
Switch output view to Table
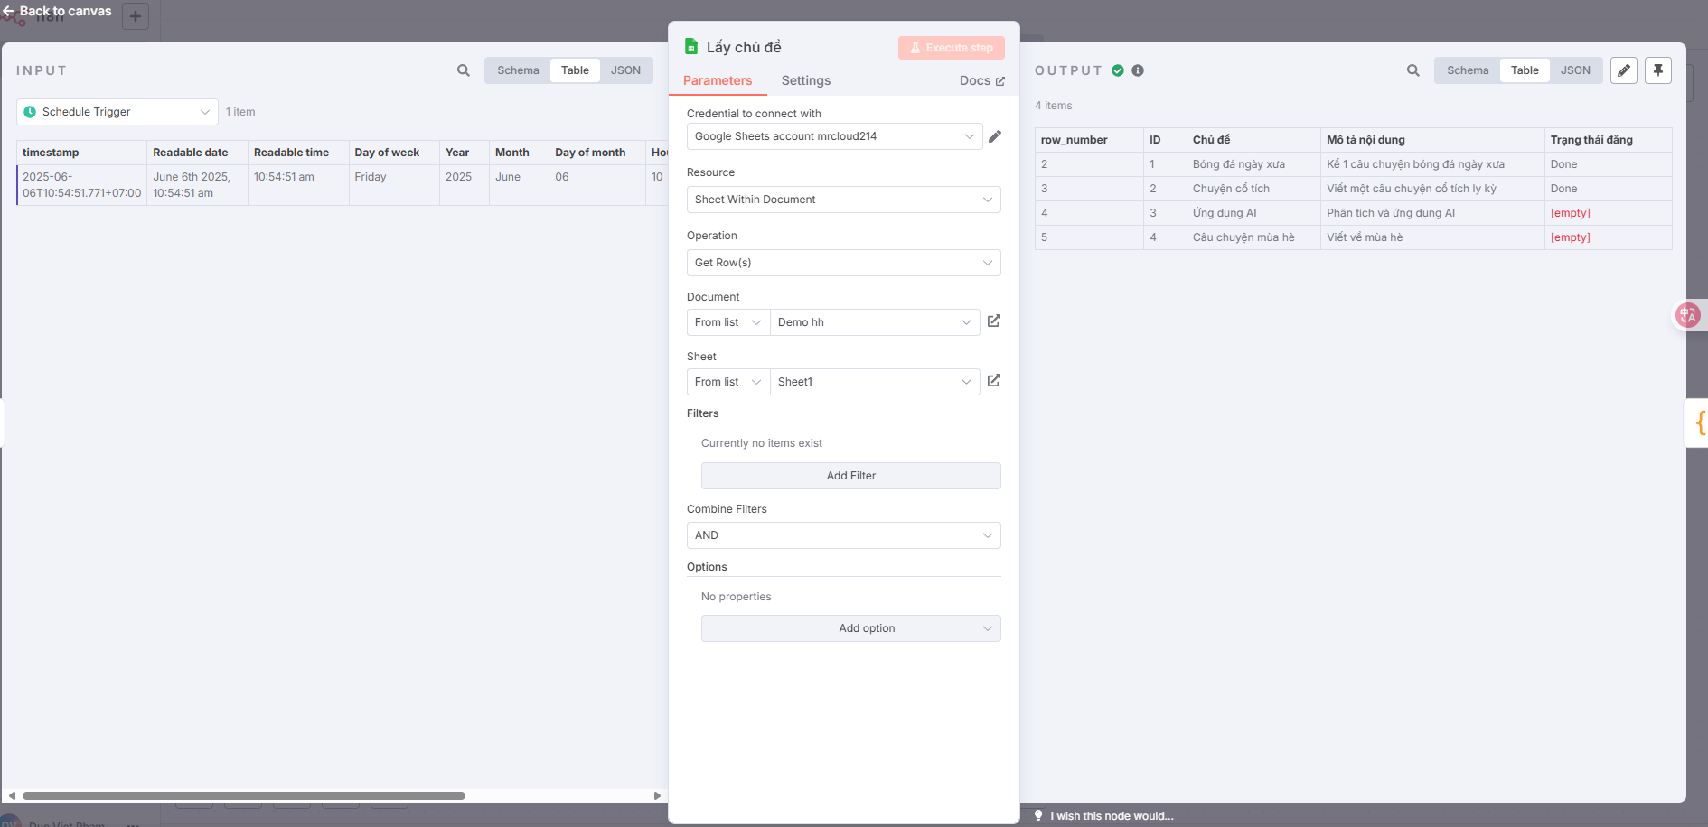tap(1525, 70)
